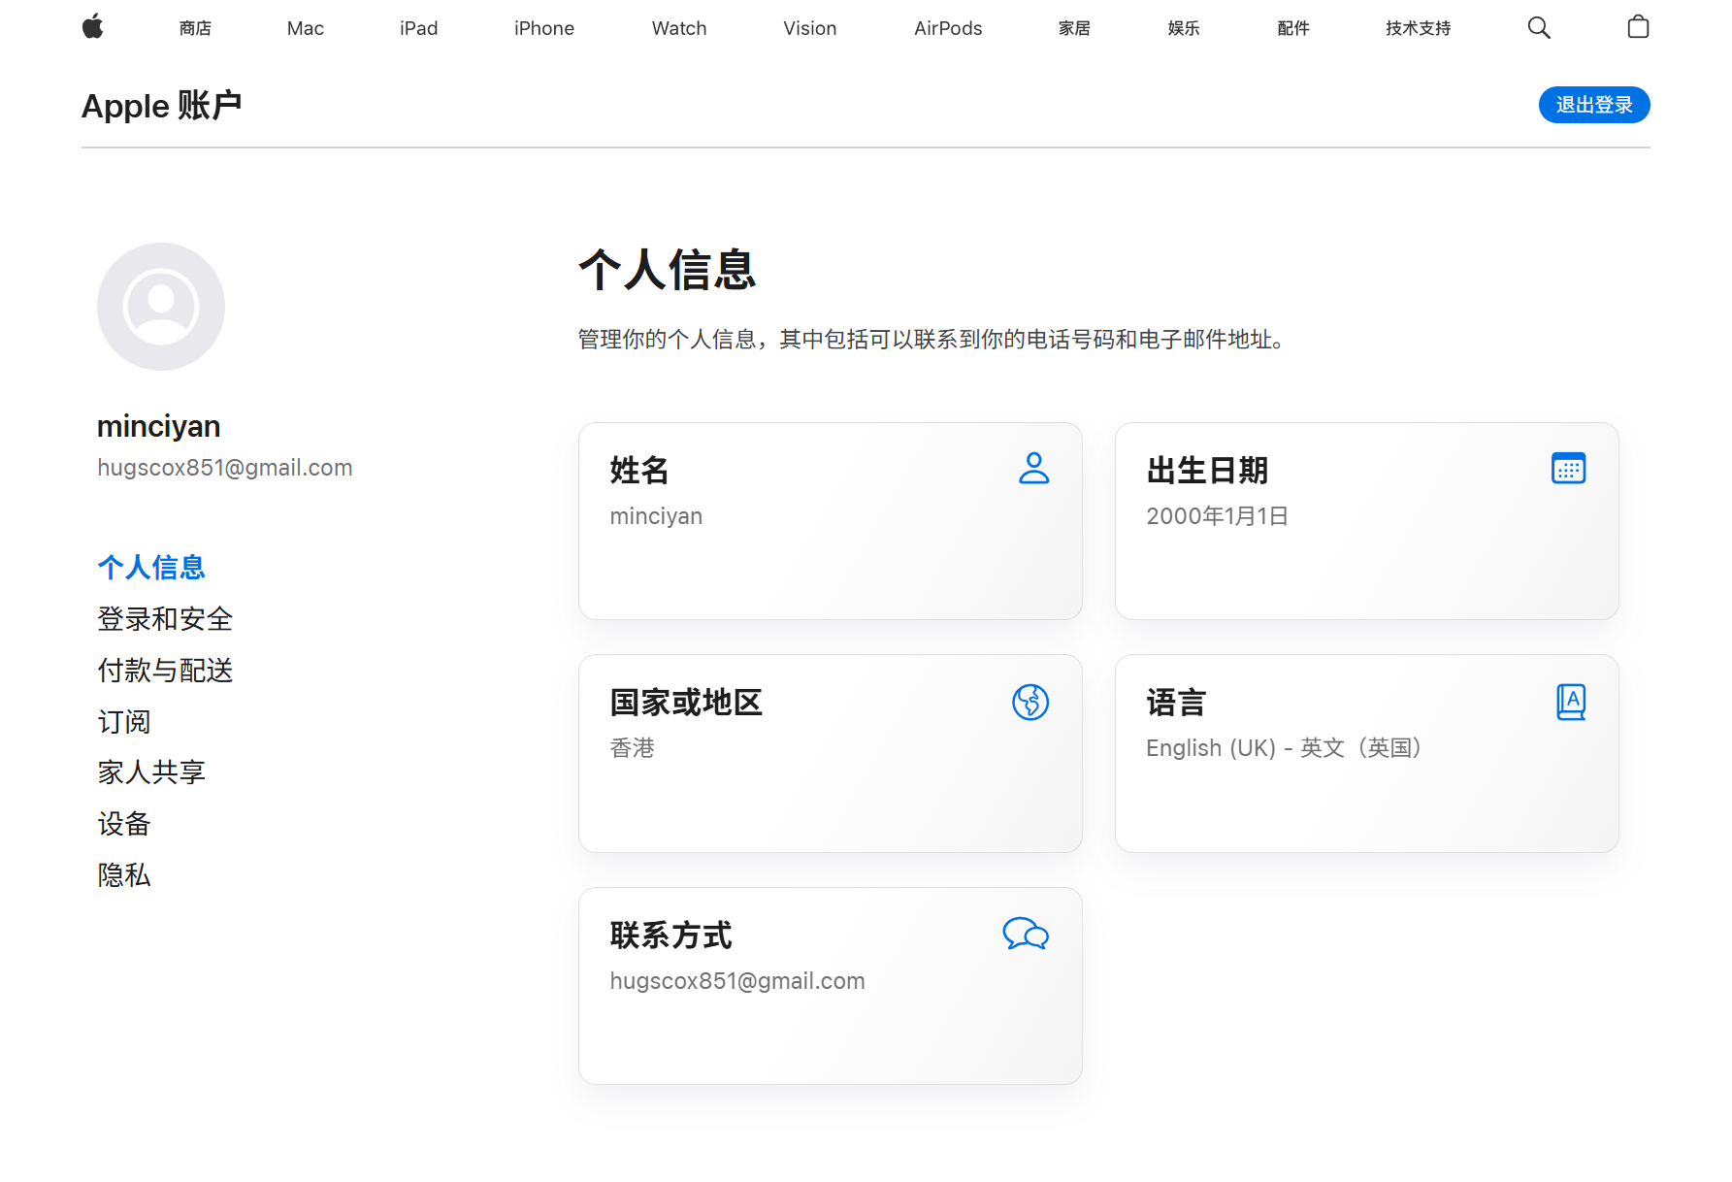
Task: Open the search magnifier icon
Action: (1538, 28)
